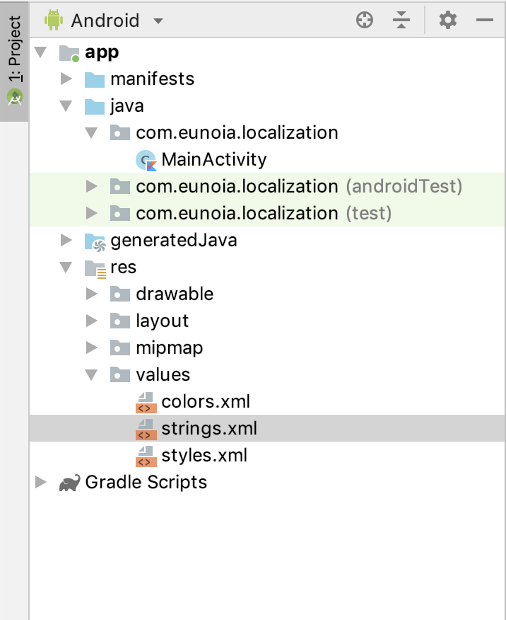Collapse the main com.eunoia.localization package

(x=92, y=132)
